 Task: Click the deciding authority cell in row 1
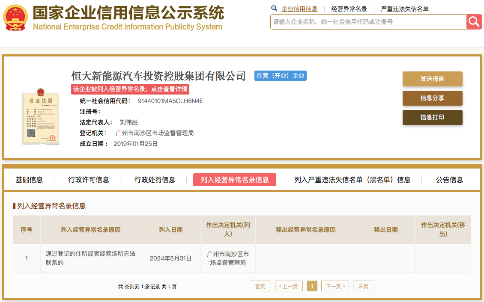(228, 258)
